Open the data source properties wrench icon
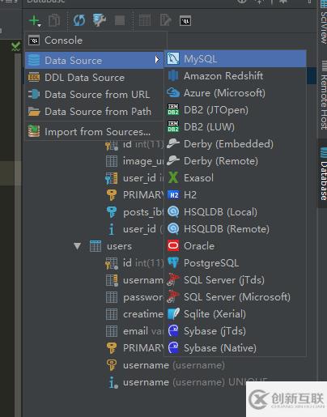 (x=99, y=20)
